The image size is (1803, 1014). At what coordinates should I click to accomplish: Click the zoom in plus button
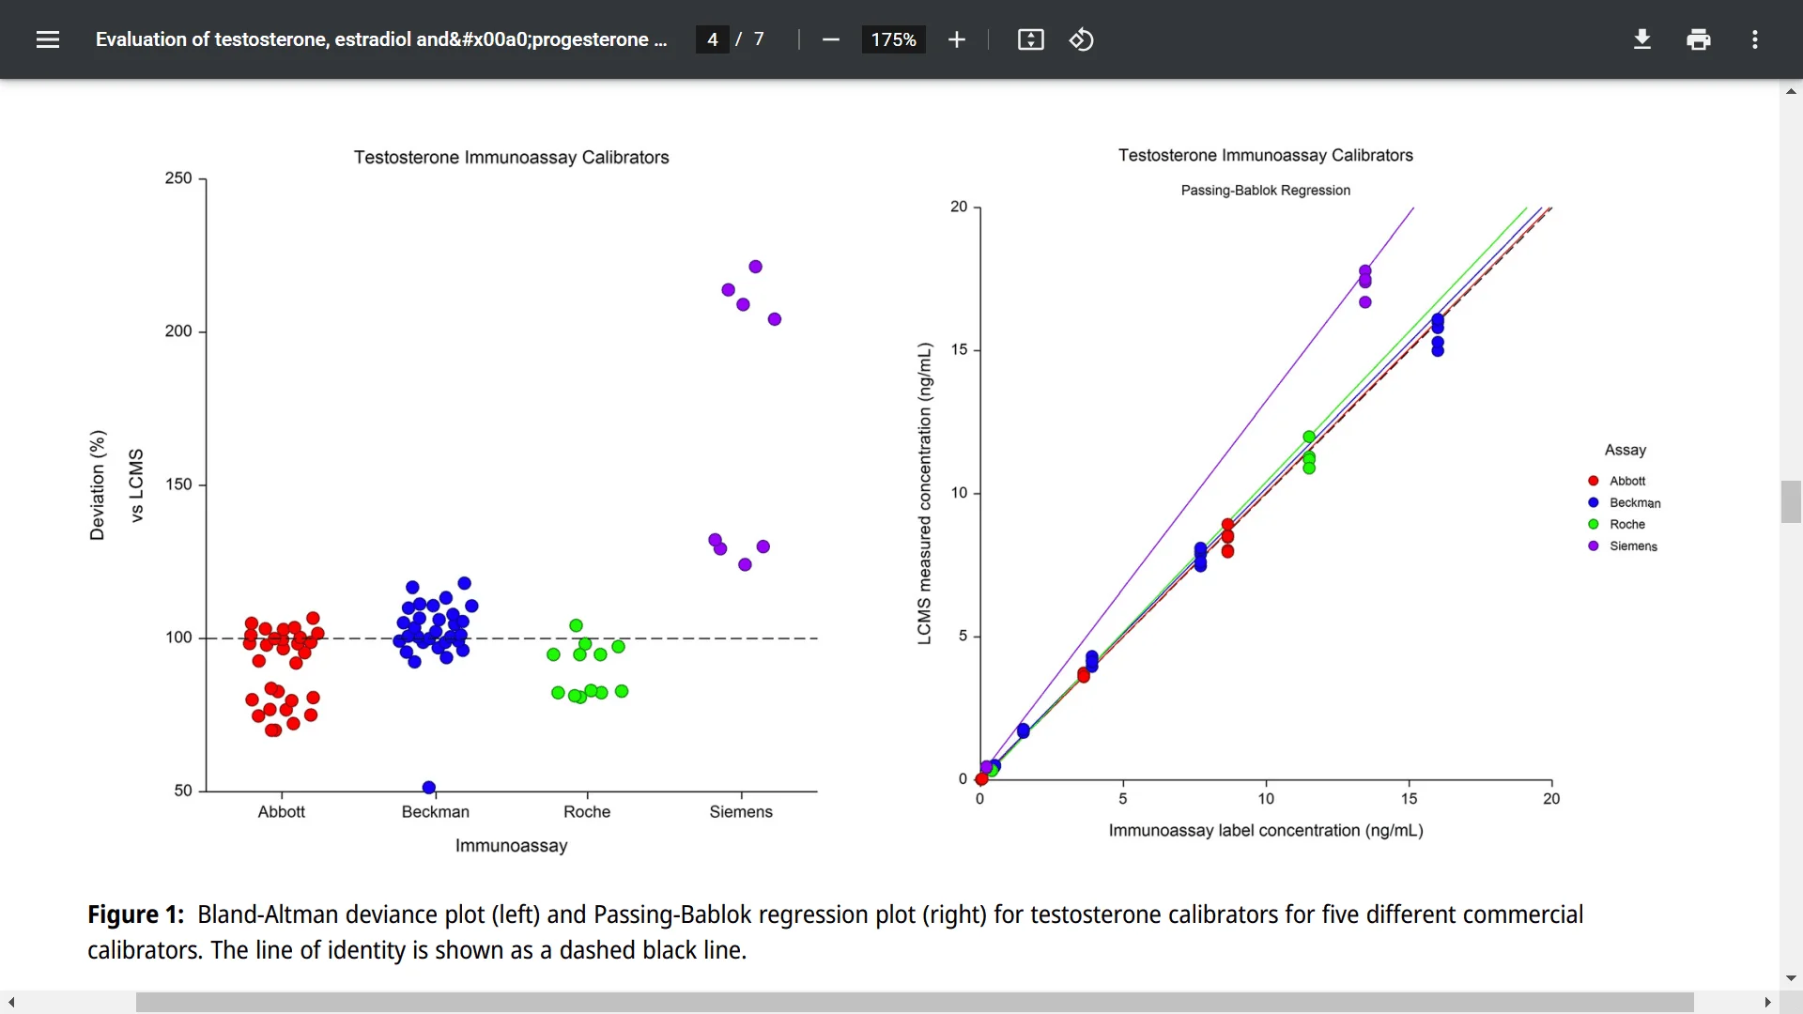point(956,39)
